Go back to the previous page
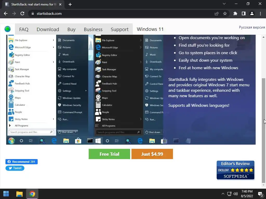This screenshot has height=199, width=266. tap(6, 13)
